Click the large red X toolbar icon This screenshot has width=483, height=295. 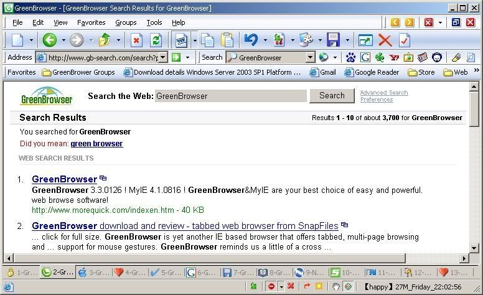click(x=385, y=40)
